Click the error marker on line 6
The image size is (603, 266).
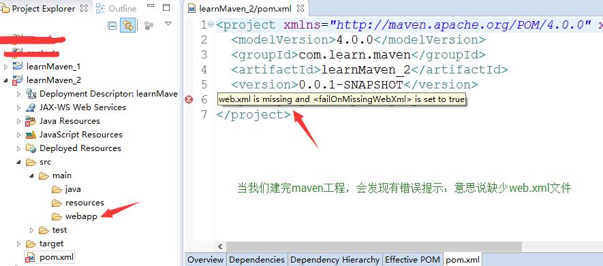189,100
